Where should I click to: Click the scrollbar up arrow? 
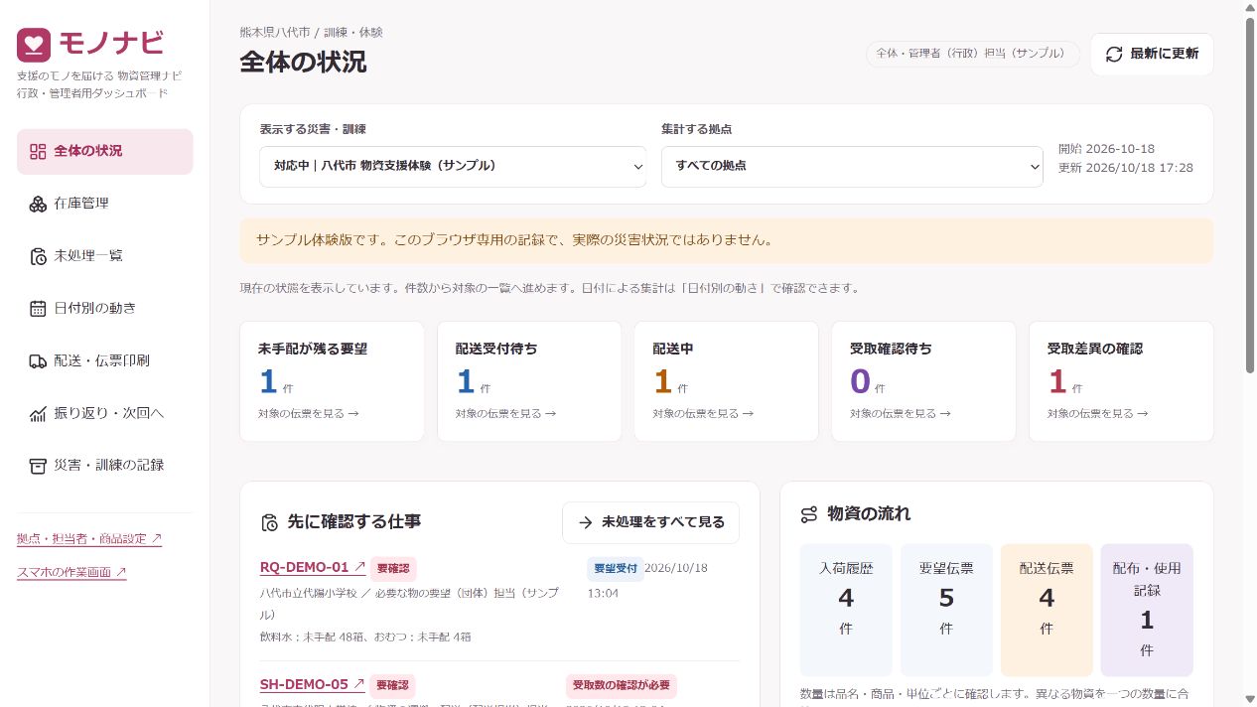click(1249, 7)
